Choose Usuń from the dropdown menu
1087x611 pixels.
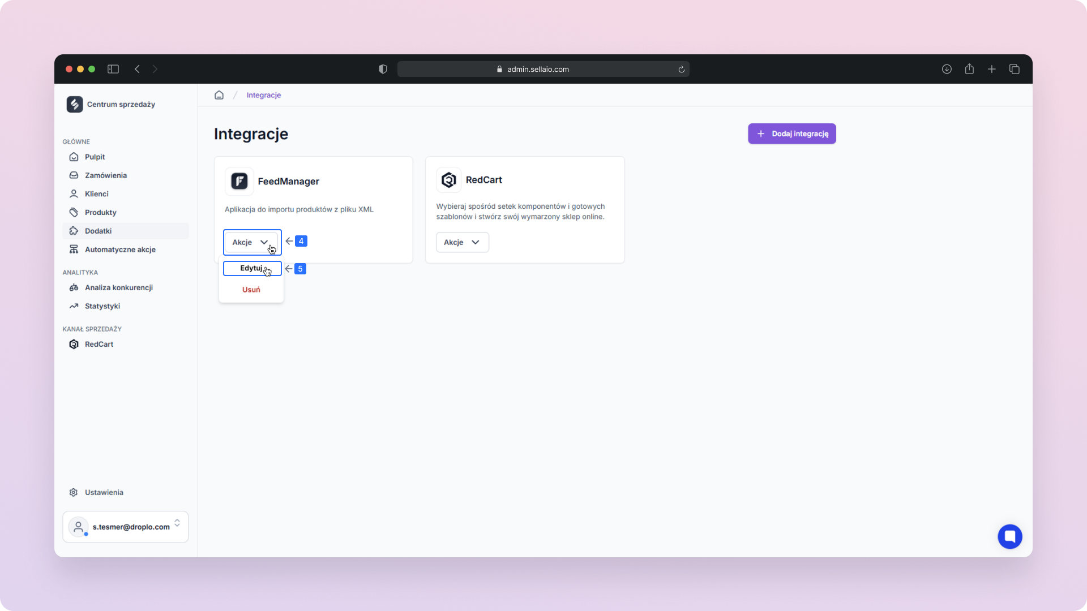(x=251, y=290)
